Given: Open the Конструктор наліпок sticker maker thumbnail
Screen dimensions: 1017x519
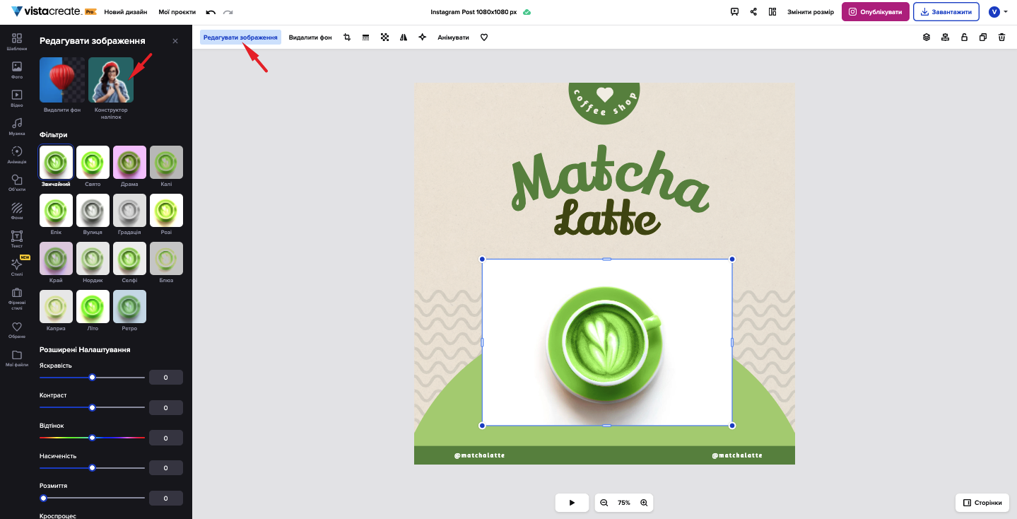Looking at the screenshot, I should 111,80.
